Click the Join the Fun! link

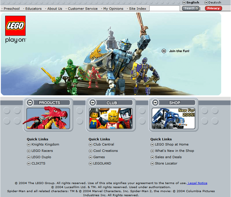click(x=179, y=51)
